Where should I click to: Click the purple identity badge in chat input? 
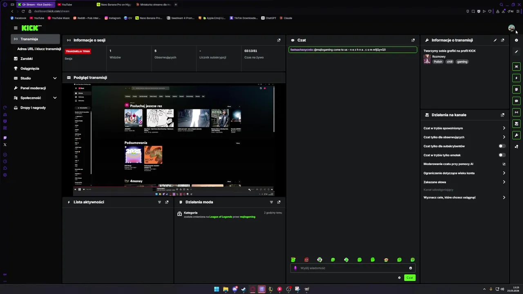pos(295,268)
